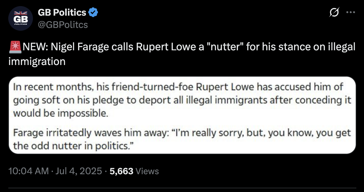This screenshot has height=192, width=364.
Task: Click the Union Jack flag in avatar logo
Action: 20,13
